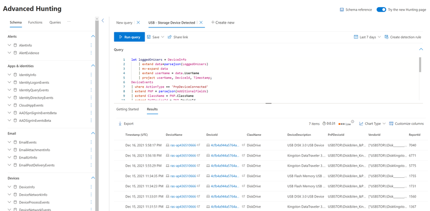Image resolution: width=430 pixels, height=211 pixels.
Task: Open CloudAppEvents more options menu
Action: 91,105
